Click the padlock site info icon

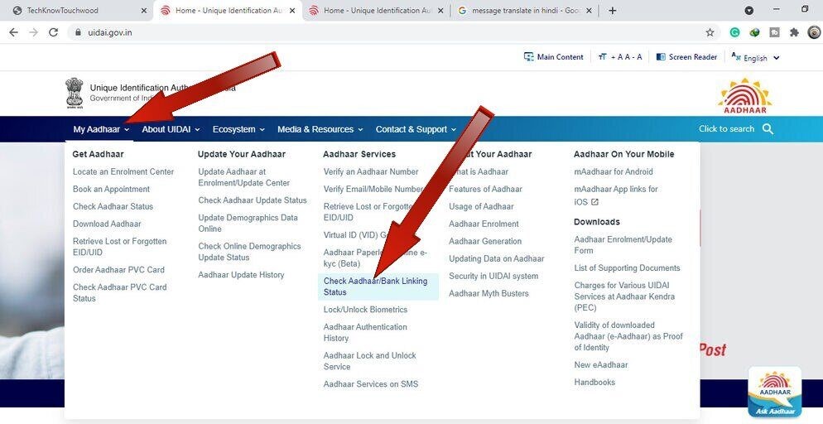pyautogui.click(x=79, y=32)
